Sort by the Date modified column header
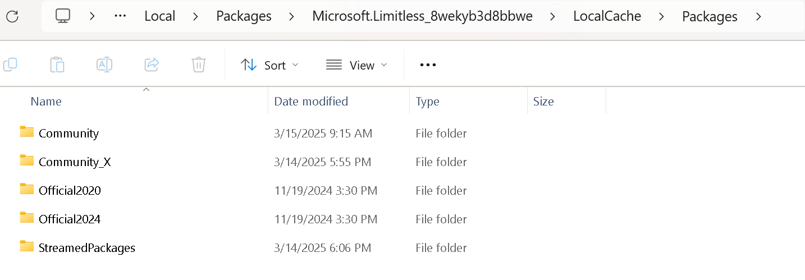Viewport: 805px width, 280px height. (x=311, y=102)
